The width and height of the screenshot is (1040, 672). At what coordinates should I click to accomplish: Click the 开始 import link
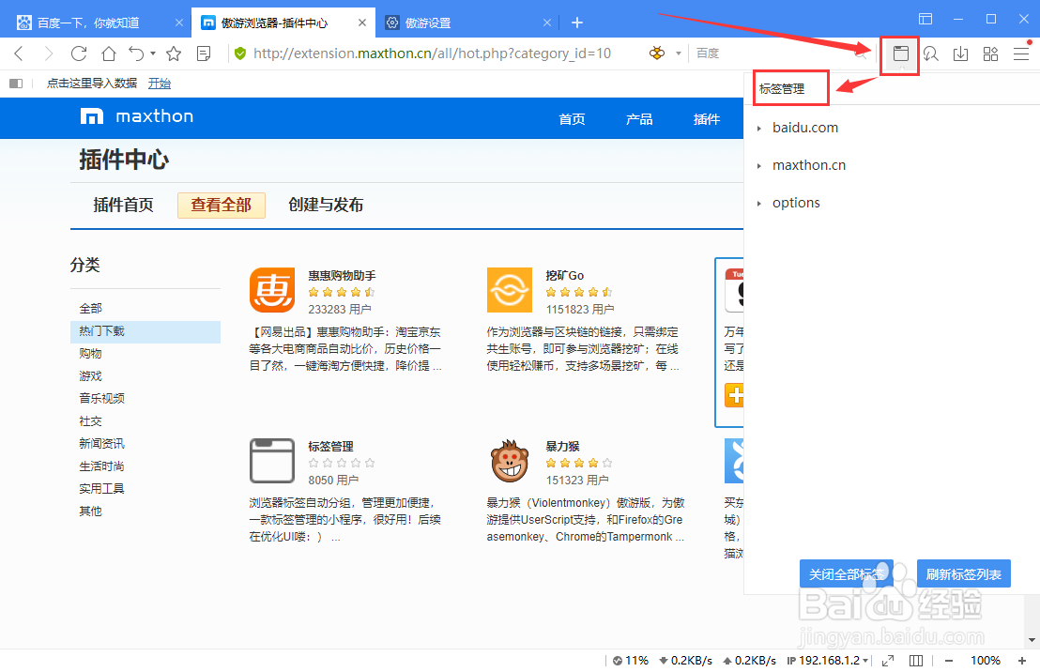coord(160,84)
